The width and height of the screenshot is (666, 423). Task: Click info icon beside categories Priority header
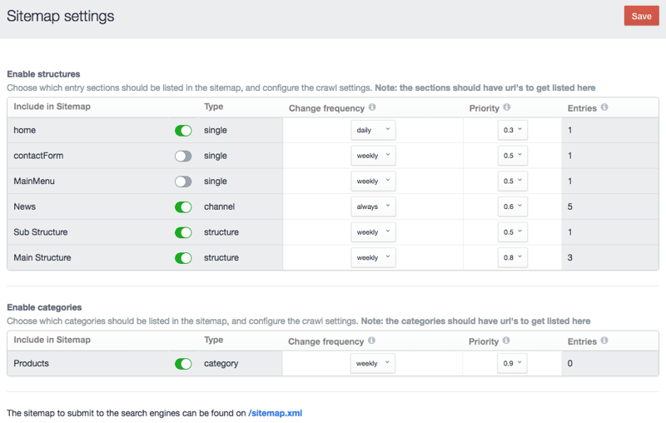pos(507,341)
